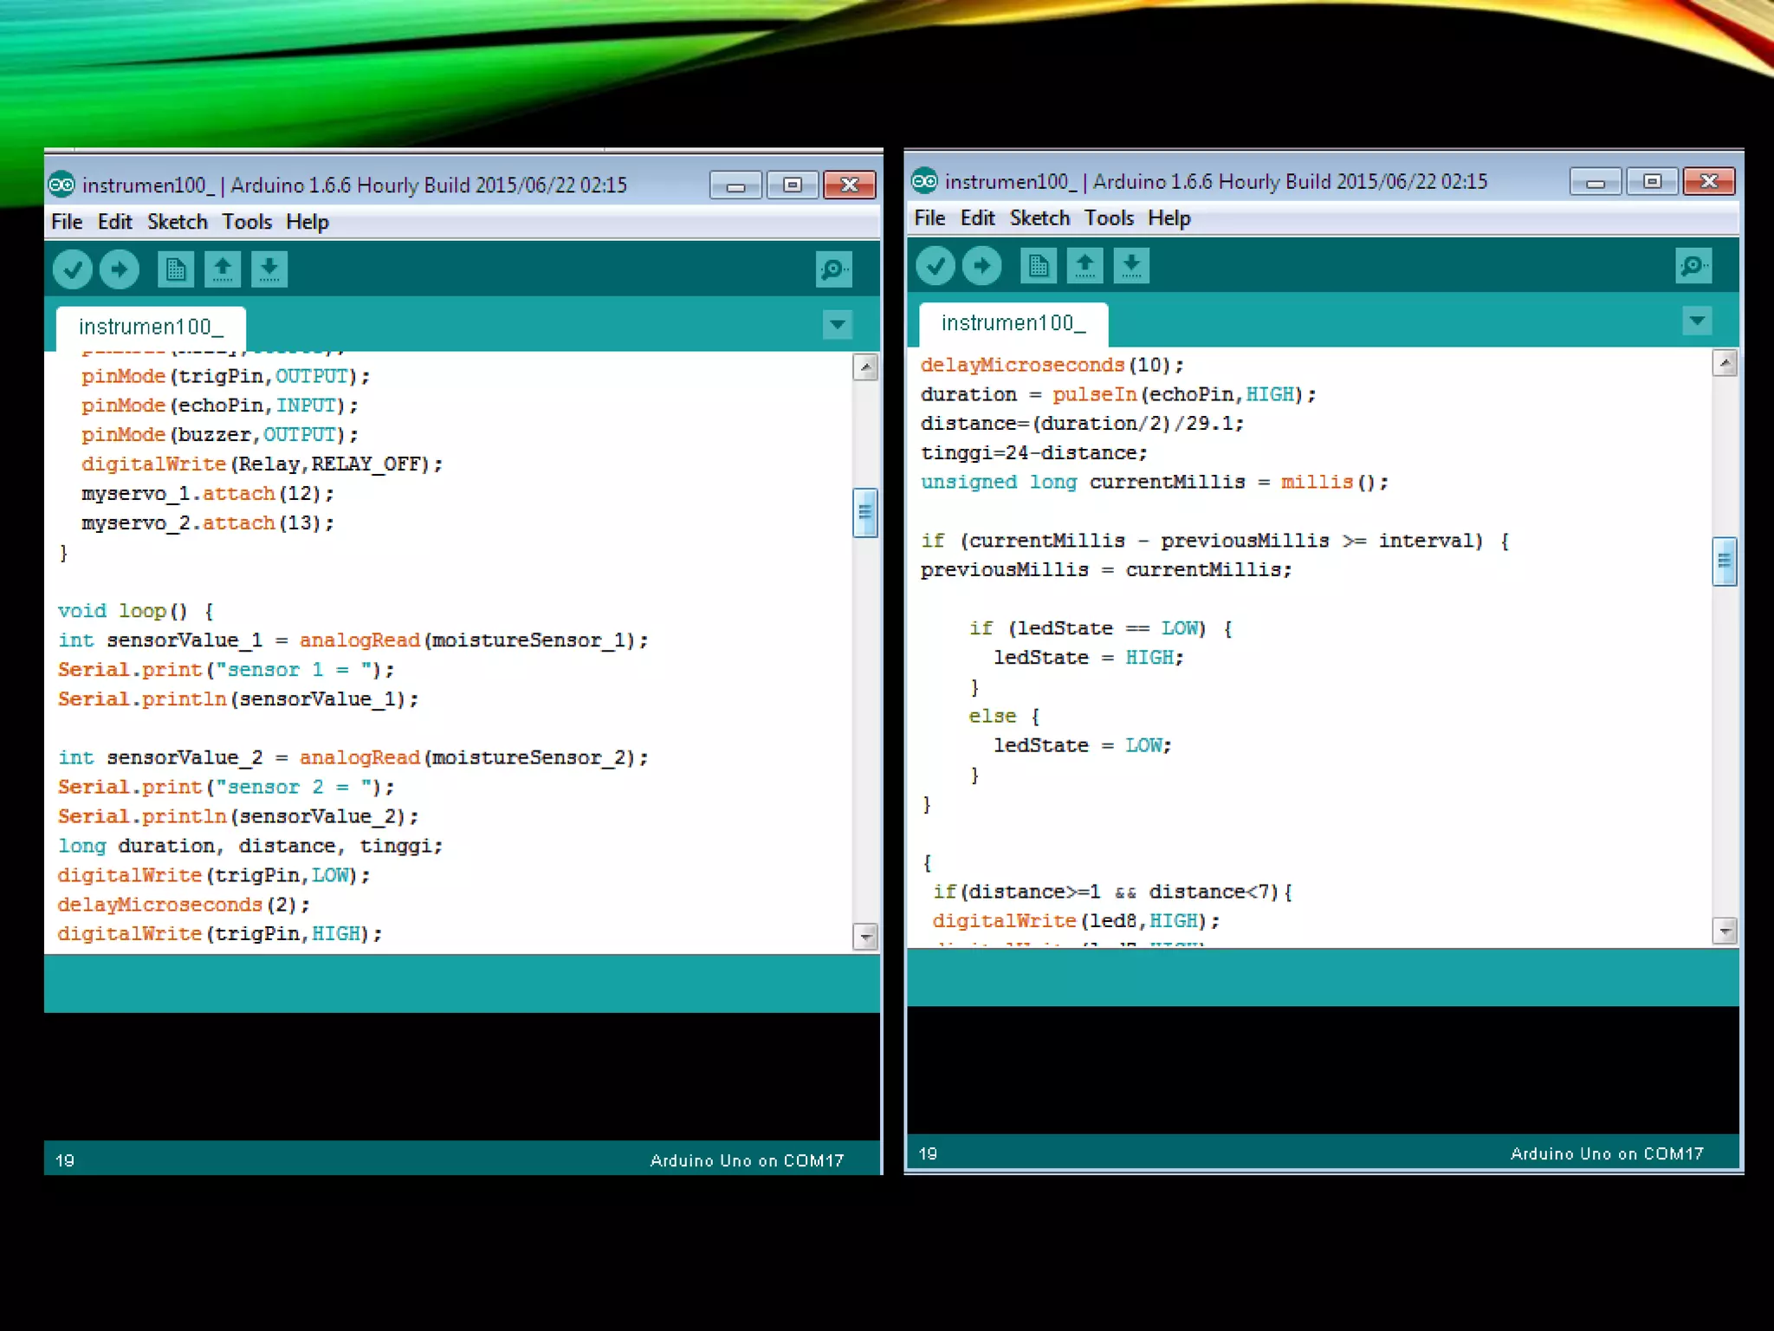Screen dimensions: 1774x1331
Task: Click Open sketch up-arrow icon in left window
Action: tap(223, 269)
